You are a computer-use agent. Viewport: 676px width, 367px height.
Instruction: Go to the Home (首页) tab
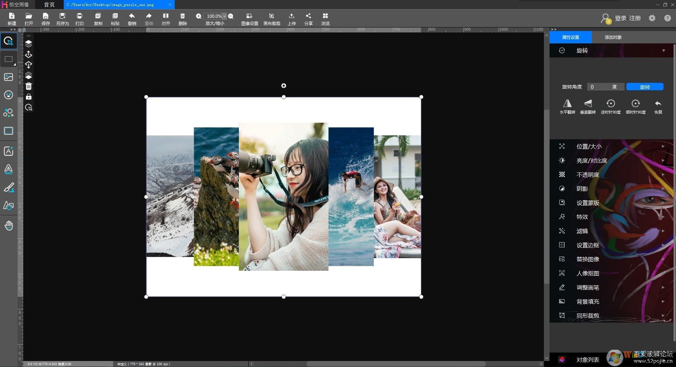tap(49, 5)
